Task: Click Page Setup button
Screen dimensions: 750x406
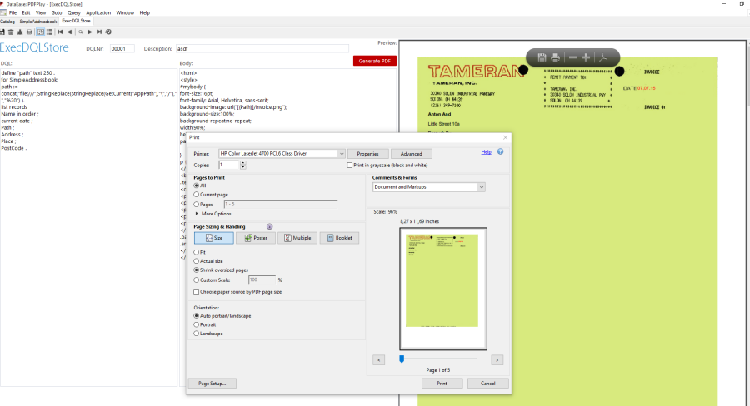Action: pyautogui.click(x=212, y=383)
